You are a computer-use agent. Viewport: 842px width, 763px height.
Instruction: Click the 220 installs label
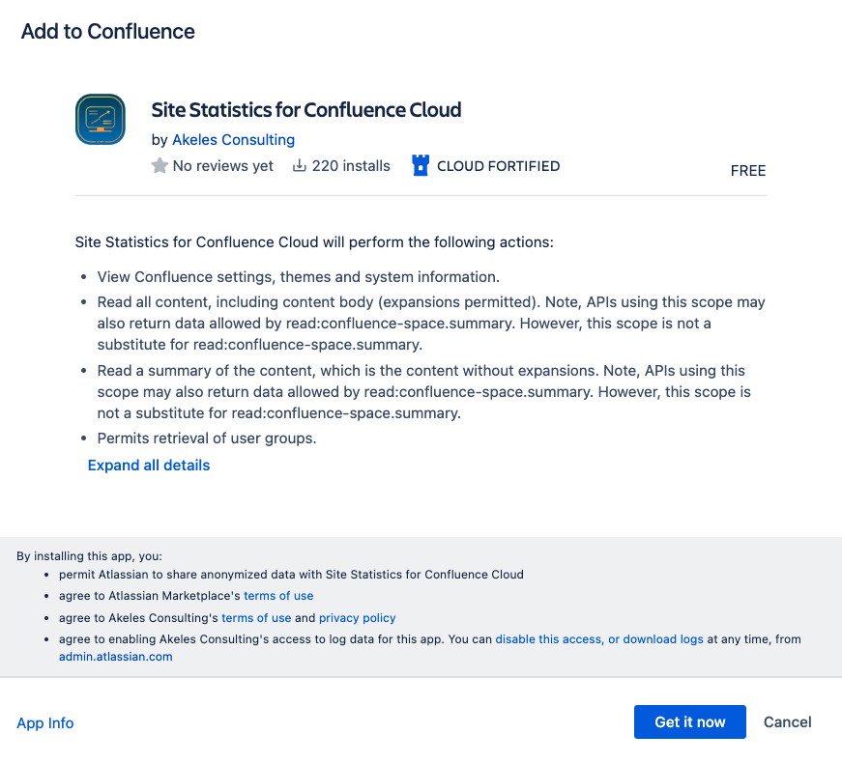pyautogui.click(x=351, y=166)
